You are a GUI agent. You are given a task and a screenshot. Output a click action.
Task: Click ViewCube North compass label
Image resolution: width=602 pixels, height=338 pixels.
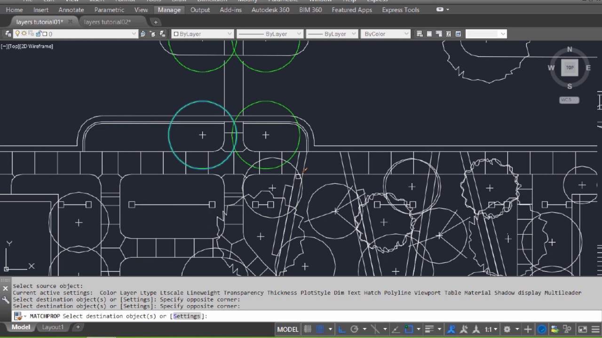coord(570,49)
